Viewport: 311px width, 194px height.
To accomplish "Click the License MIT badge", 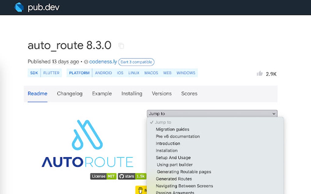I will click(x=103, y=176).
